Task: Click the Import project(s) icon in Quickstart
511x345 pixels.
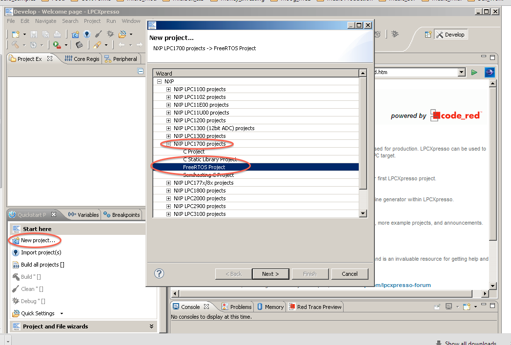Action: (x=16, y=252)
